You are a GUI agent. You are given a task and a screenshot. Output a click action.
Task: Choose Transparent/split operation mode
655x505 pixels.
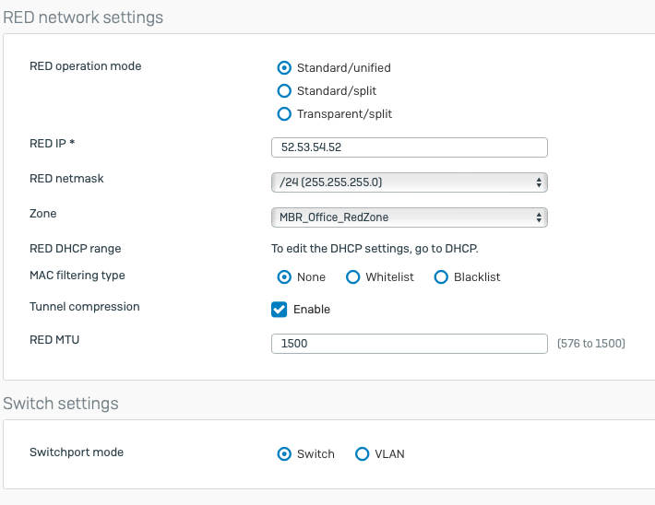(284, 114)
